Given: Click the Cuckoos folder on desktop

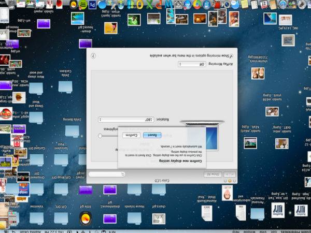Looking at the screenshot, I should 65,86.
